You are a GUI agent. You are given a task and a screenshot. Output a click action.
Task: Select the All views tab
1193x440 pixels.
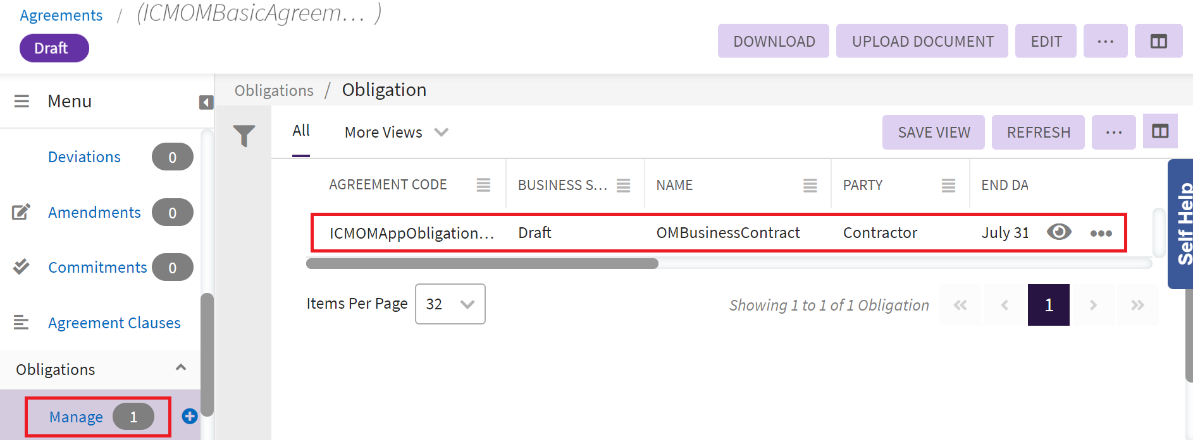[301, 131]
